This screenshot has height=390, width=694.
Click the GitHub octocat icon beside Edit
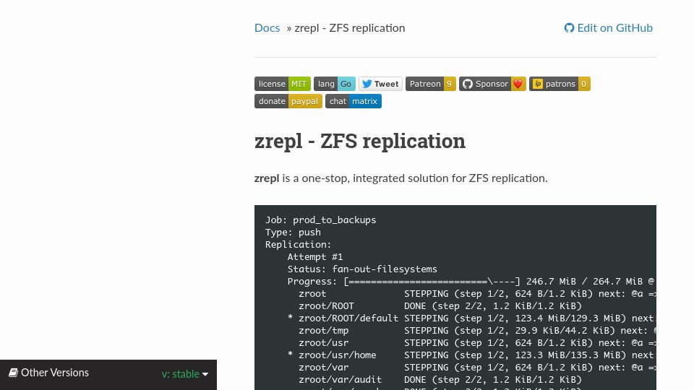(569, 28)
